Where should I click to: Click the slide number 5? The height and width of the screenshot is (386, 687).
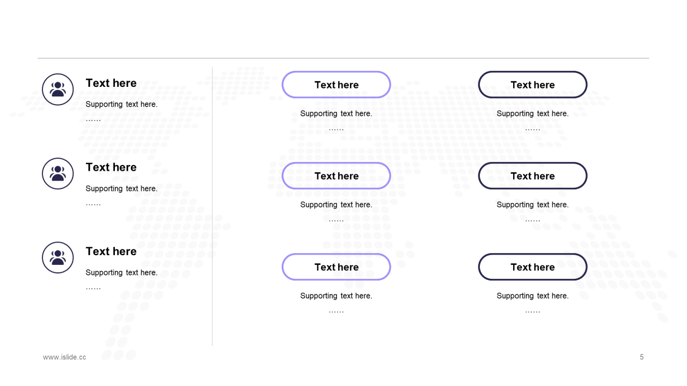[641, 357]
